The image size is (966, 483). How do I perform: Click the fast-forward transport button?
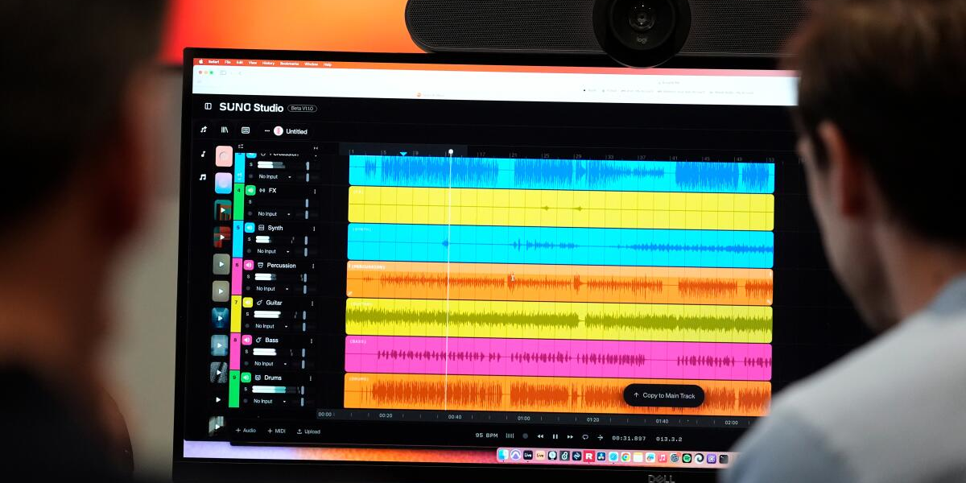(x=570, y=436)
